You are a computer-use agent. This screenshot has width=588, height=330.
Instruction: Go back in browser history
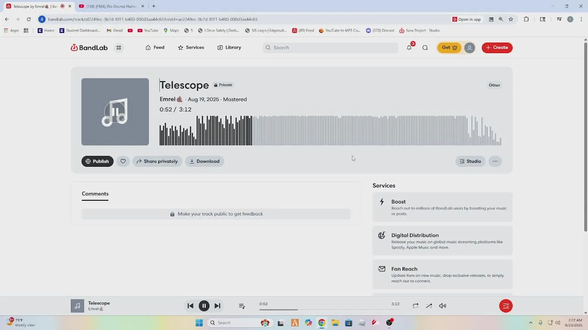tap(6, 19)
